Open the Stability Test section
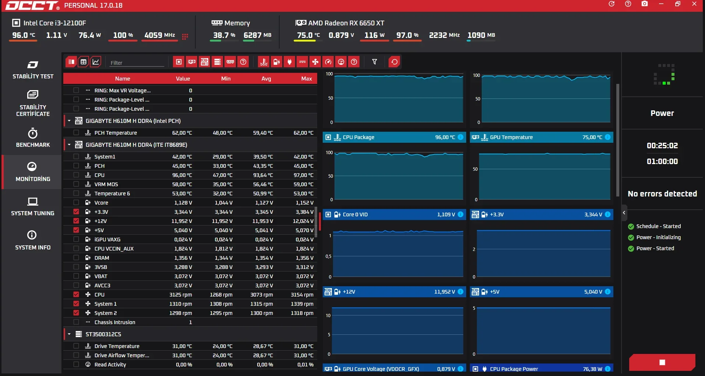This screenshot has height=376, width=705. tap(33, 70)
